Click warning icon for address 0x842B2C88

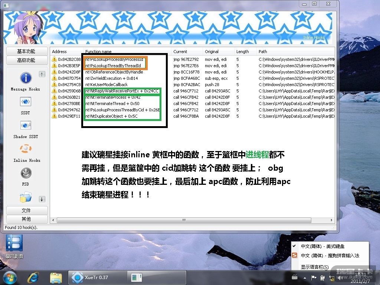(x=54, y=59)
